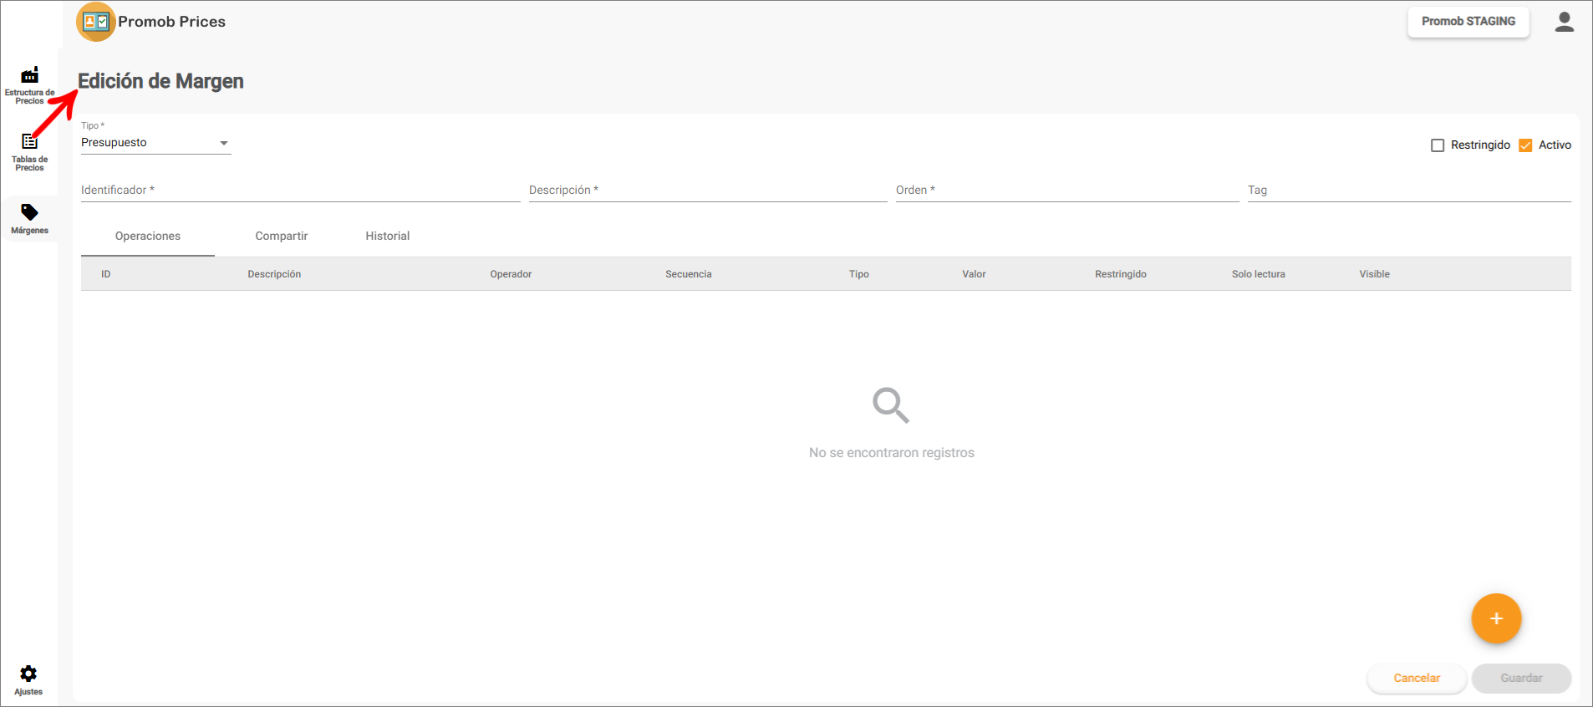The width and height of the screenshot is (1593, 707).
Task: Expand the Tipo dropdown
Action: tap(155, 143)
